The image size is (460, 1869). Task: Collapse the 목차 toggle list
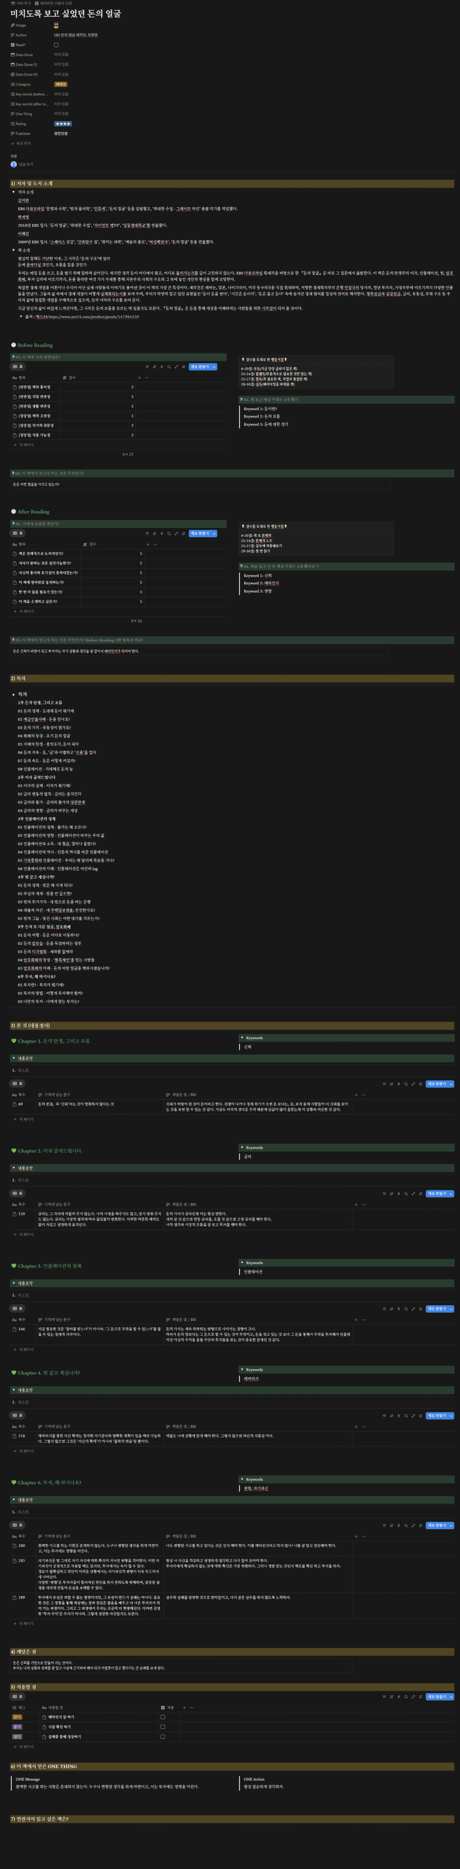[13, 694]
